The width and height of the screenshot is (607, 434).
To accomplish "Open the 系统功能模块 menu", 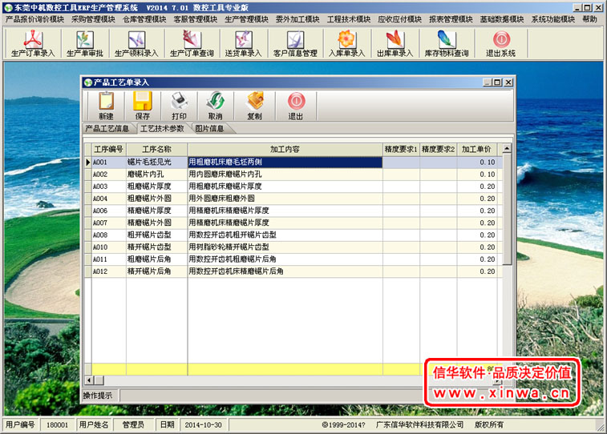I will (x=553, y=19).
